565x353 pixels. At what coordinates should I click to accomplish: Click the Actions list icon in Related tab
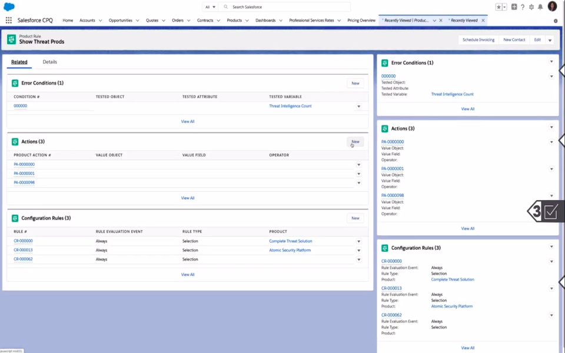coord(15,142)
